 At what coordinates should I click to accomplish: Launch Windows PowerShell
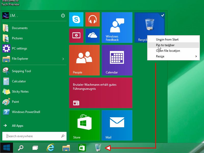(x=34, y=112)
